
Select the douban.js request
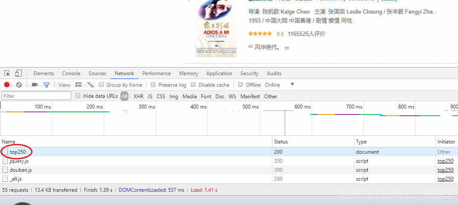[x=229, y=170]
